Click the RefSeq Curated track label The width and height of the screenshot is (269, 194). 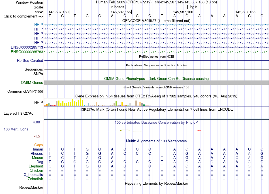[30, 60]
